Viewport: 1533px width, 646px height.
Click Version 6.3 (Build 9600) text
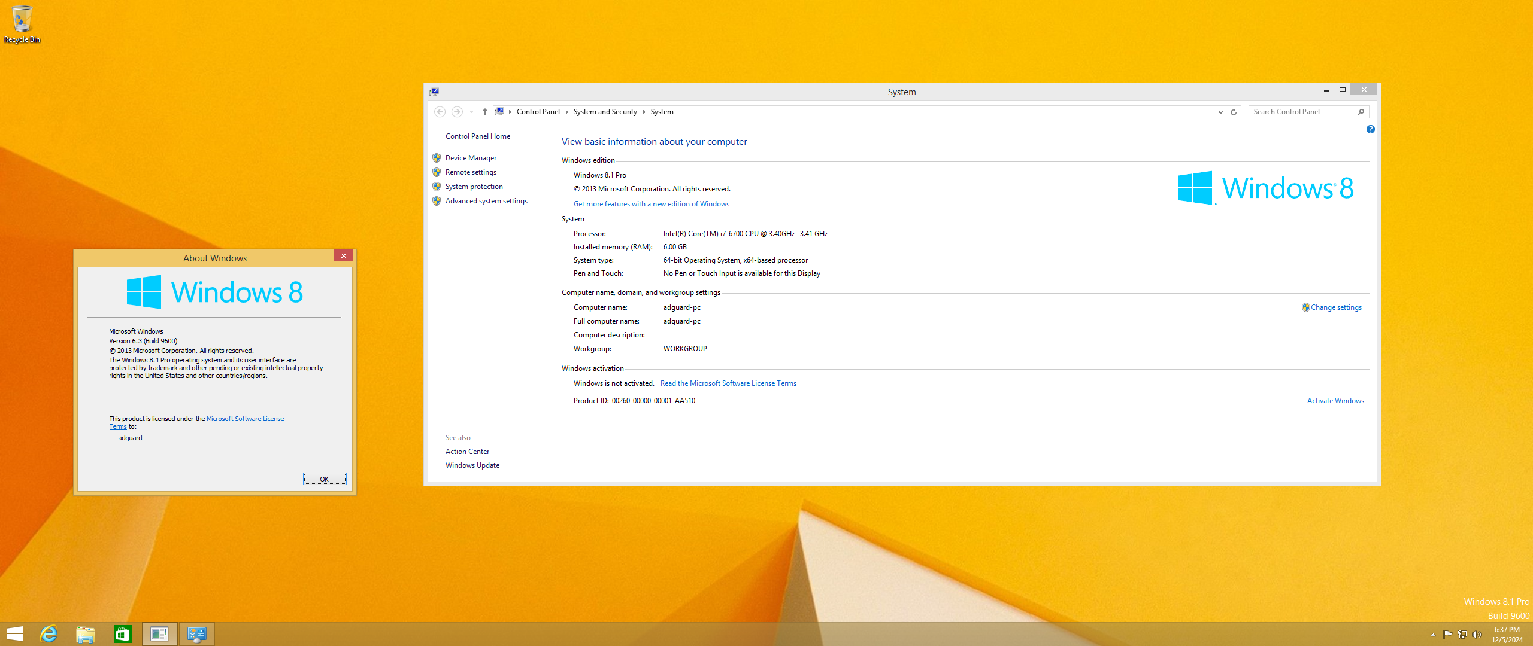pos(143,341)
